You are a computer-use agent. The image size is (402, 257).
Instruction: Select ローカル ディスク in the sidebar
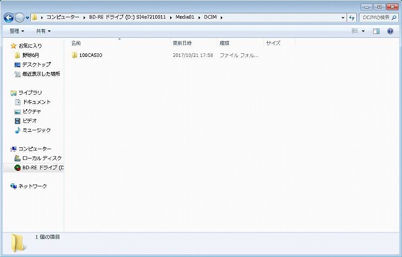click(41, 159)
